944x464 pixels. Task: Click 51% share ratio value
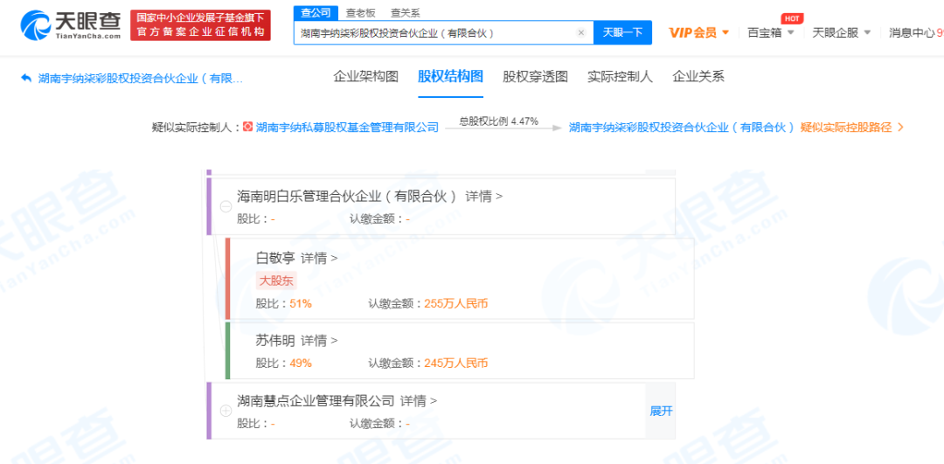301,304
